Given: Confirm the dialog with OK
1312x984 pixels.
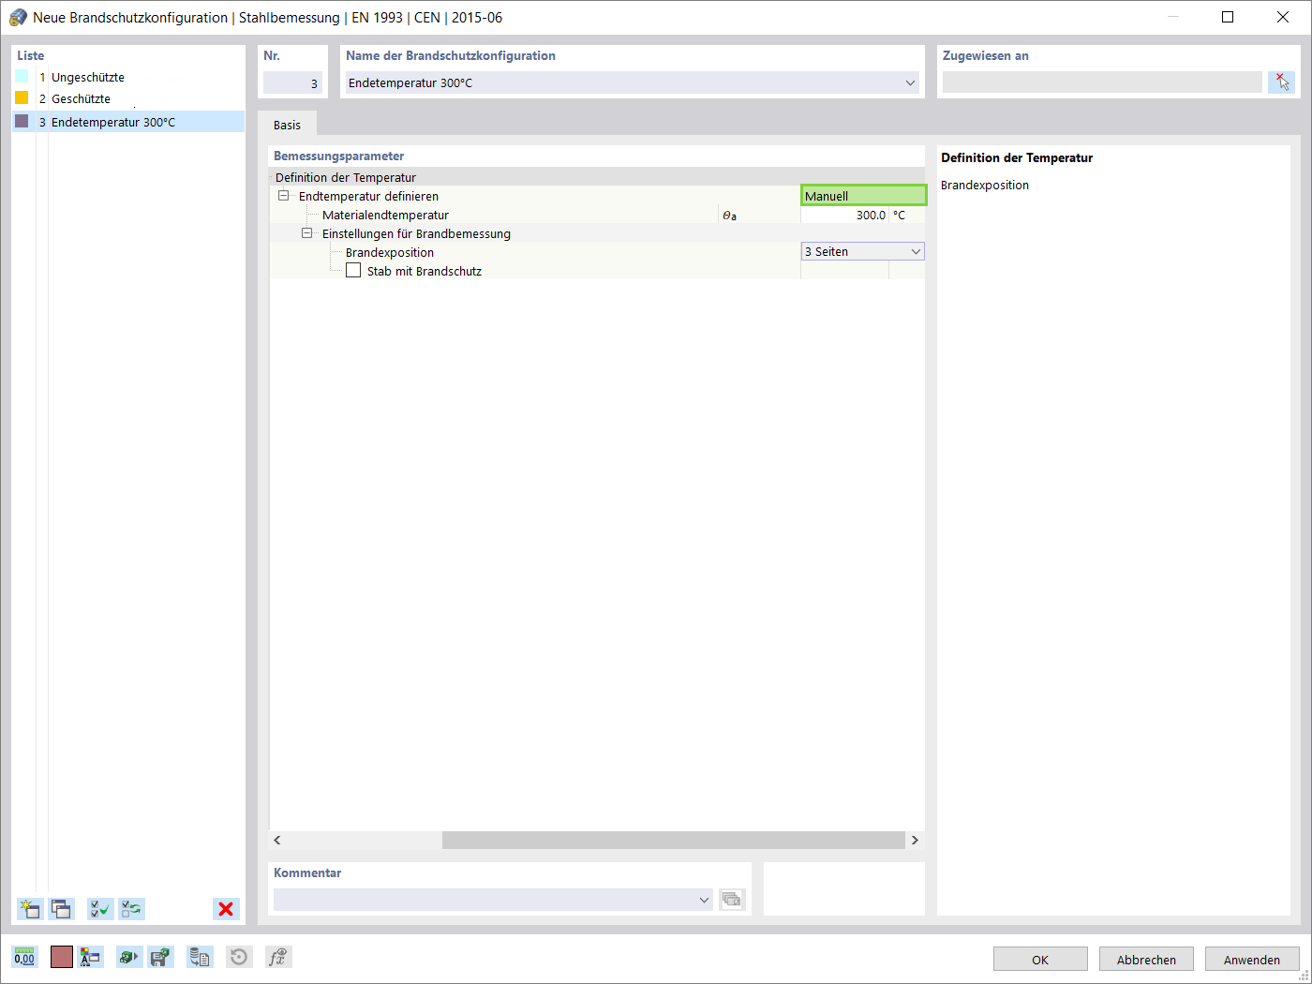Looking at the screenshot, I should tap(1040, 960).
